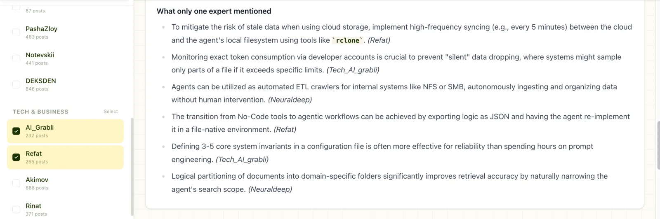Click the PashaZloy expert name
660x219 pixels.
41,29
